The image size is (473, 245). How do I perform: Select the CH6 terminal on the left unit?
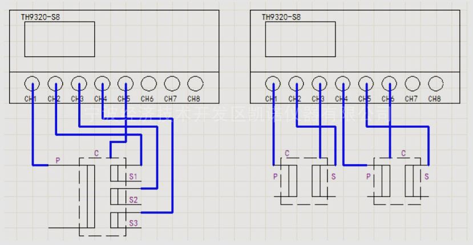tap(148, 84)
